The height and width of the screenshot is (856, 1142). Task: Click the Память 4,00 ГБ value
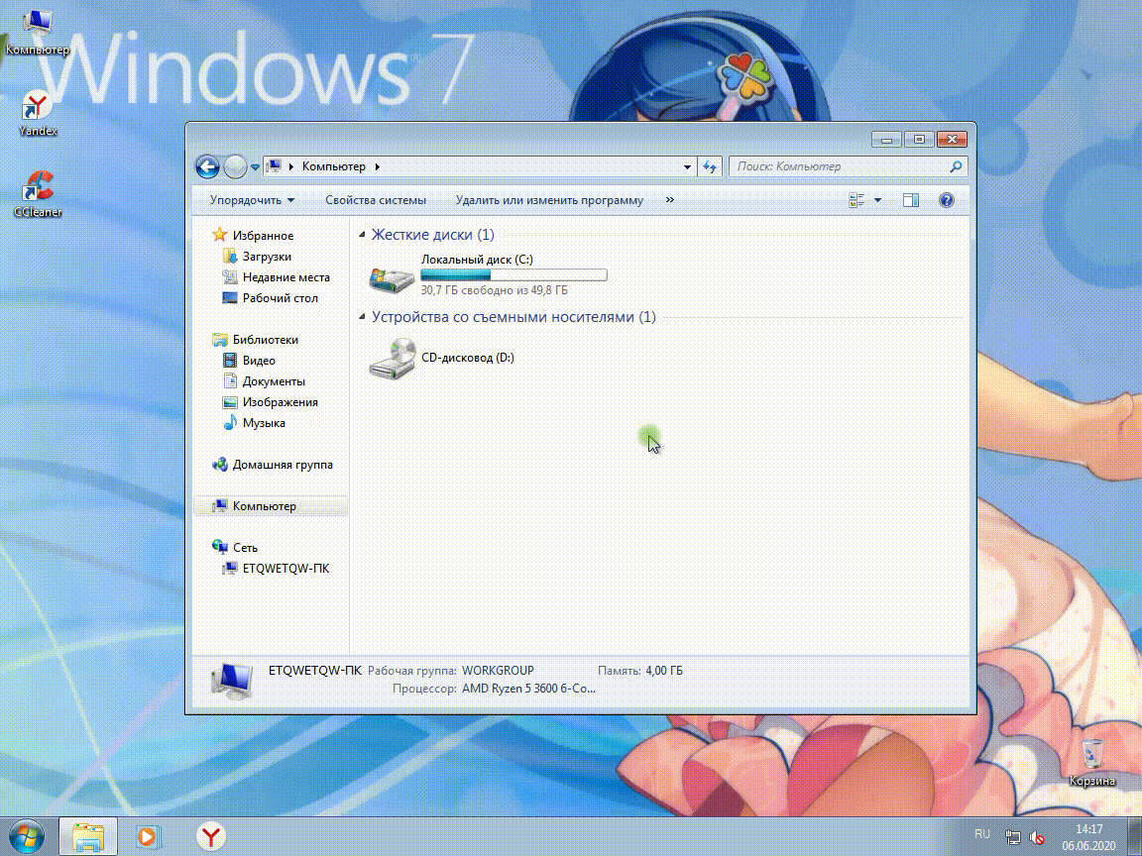pyautogui.click(x=663, y=671)
